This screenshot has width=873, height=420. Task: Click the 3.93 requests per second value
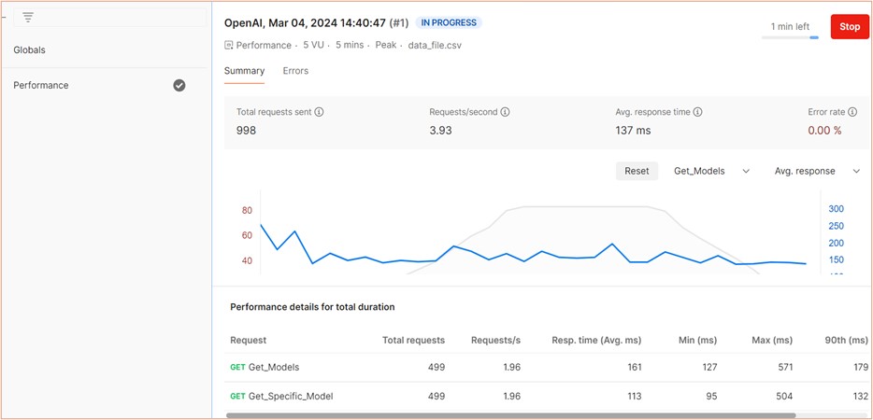440,131
